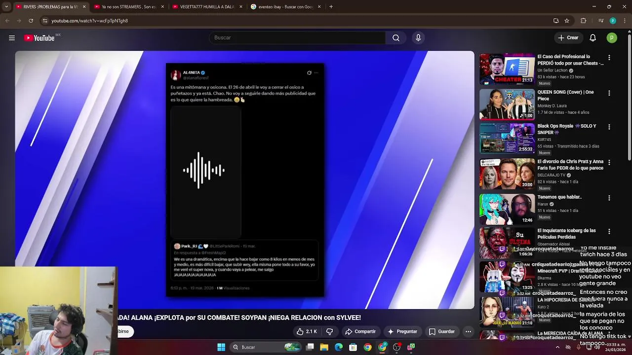Close the VEGETTA777 HUMILLA tab

(x=241, y=7)
